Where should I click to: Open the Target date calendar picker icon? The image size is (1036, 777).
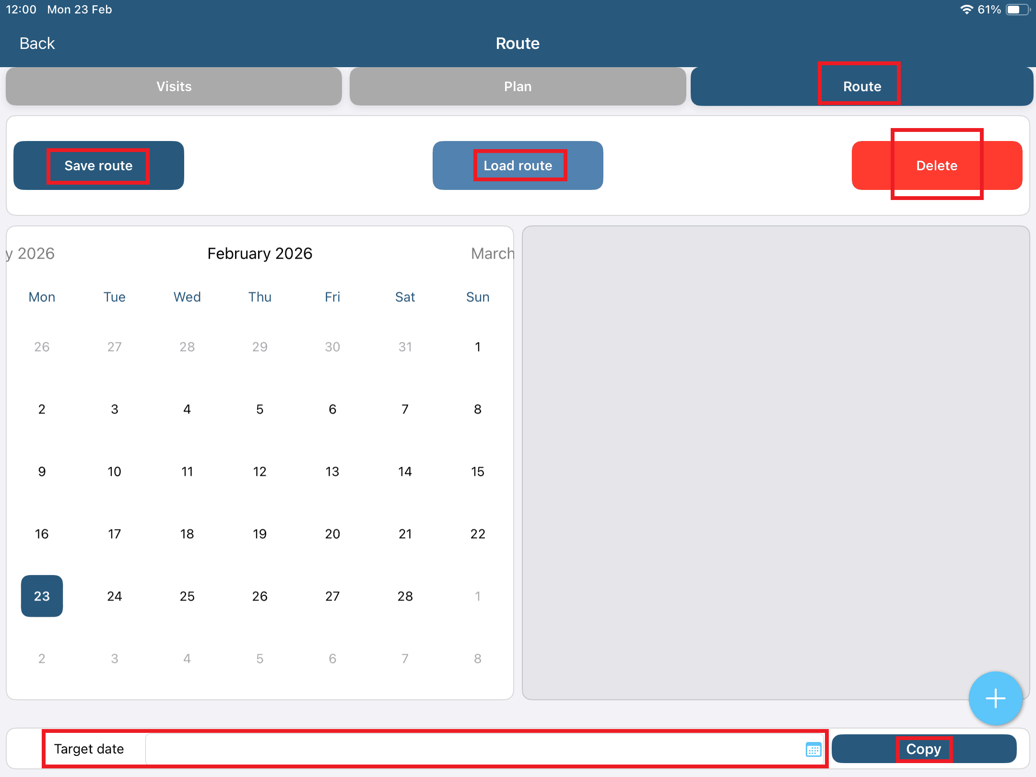tap(813, 749)
